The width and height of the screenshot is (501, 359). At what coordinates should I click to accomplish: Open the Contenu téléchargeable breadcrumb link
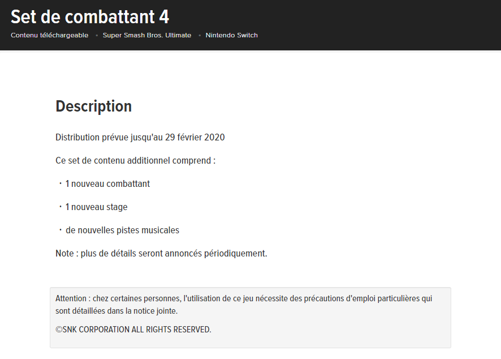click(49, 35)
